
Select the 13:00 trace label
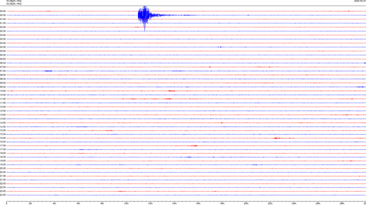click(x=3, y=115)
